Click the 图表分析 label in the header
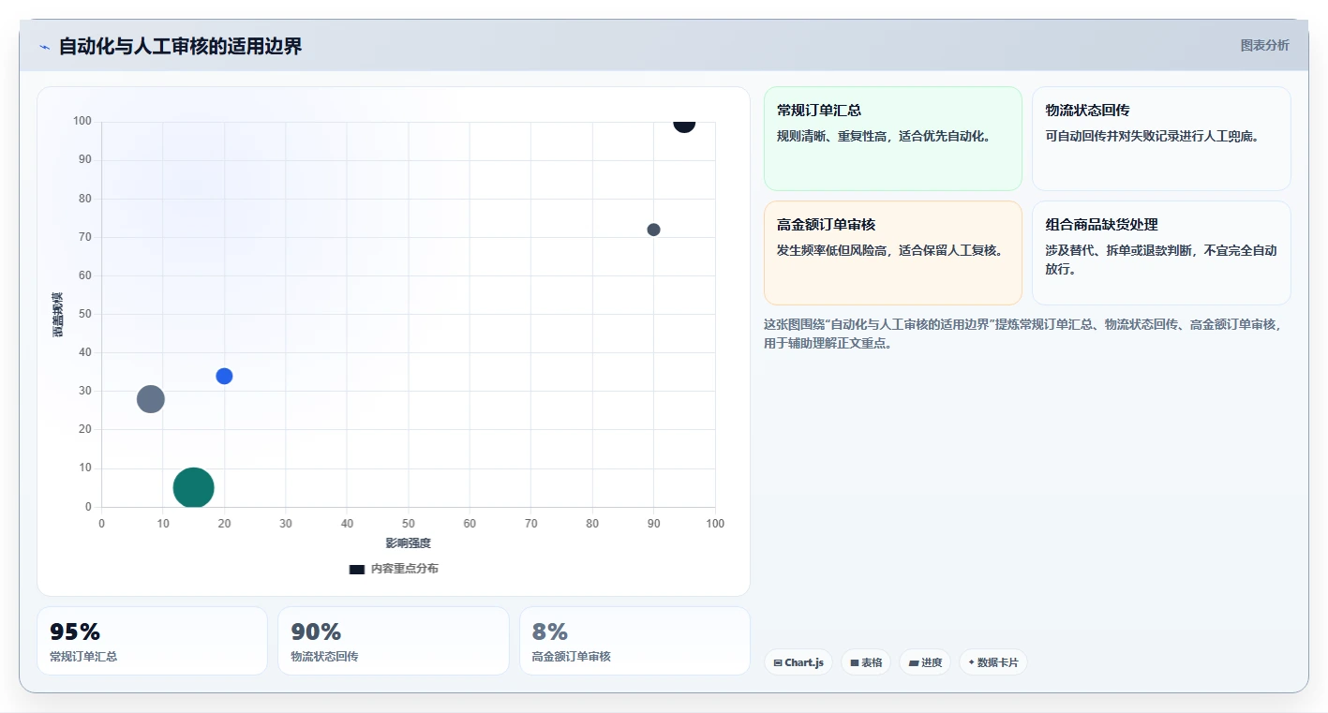1328x713 pixels. [x=1264, y=45]
